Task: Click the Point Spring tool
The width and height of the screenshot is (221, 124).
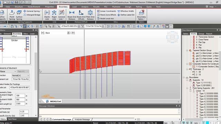Action: point(12,15)
